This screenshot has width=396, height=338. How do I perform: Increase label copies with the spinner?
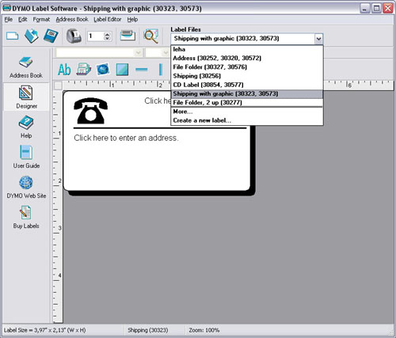(x=107, y=34)
